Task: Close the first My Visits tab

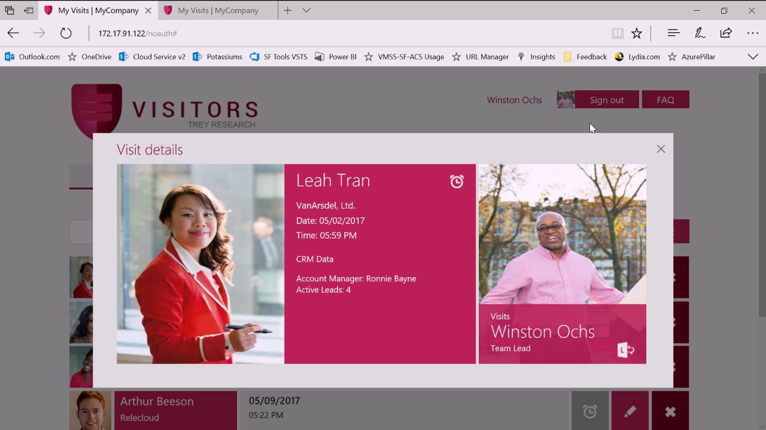Action: [x=148, y=10]
